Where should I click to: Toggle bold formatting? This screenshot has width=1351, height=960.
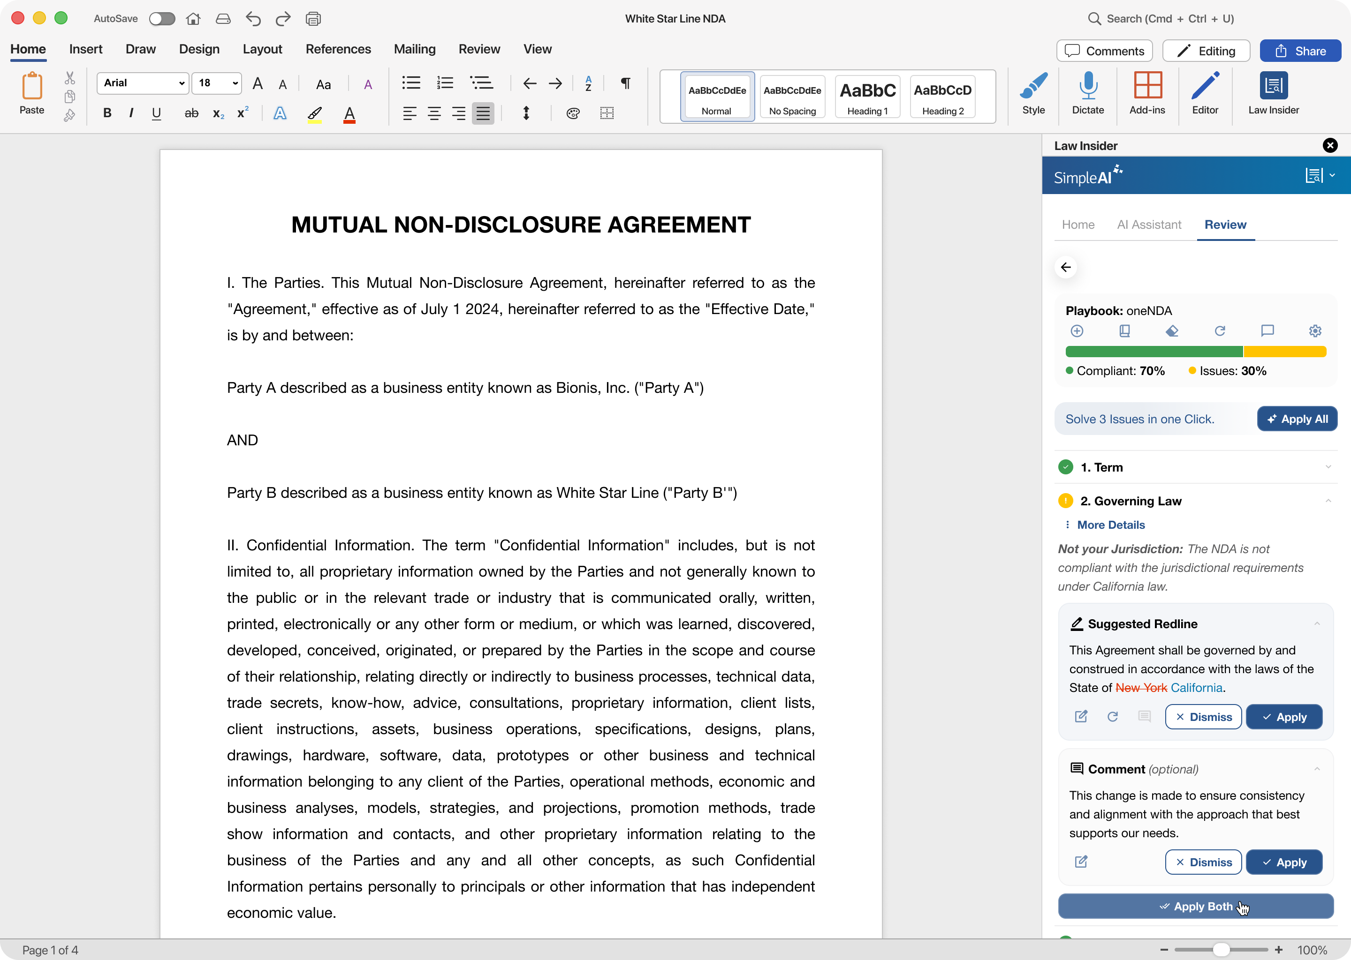(107, 113)
